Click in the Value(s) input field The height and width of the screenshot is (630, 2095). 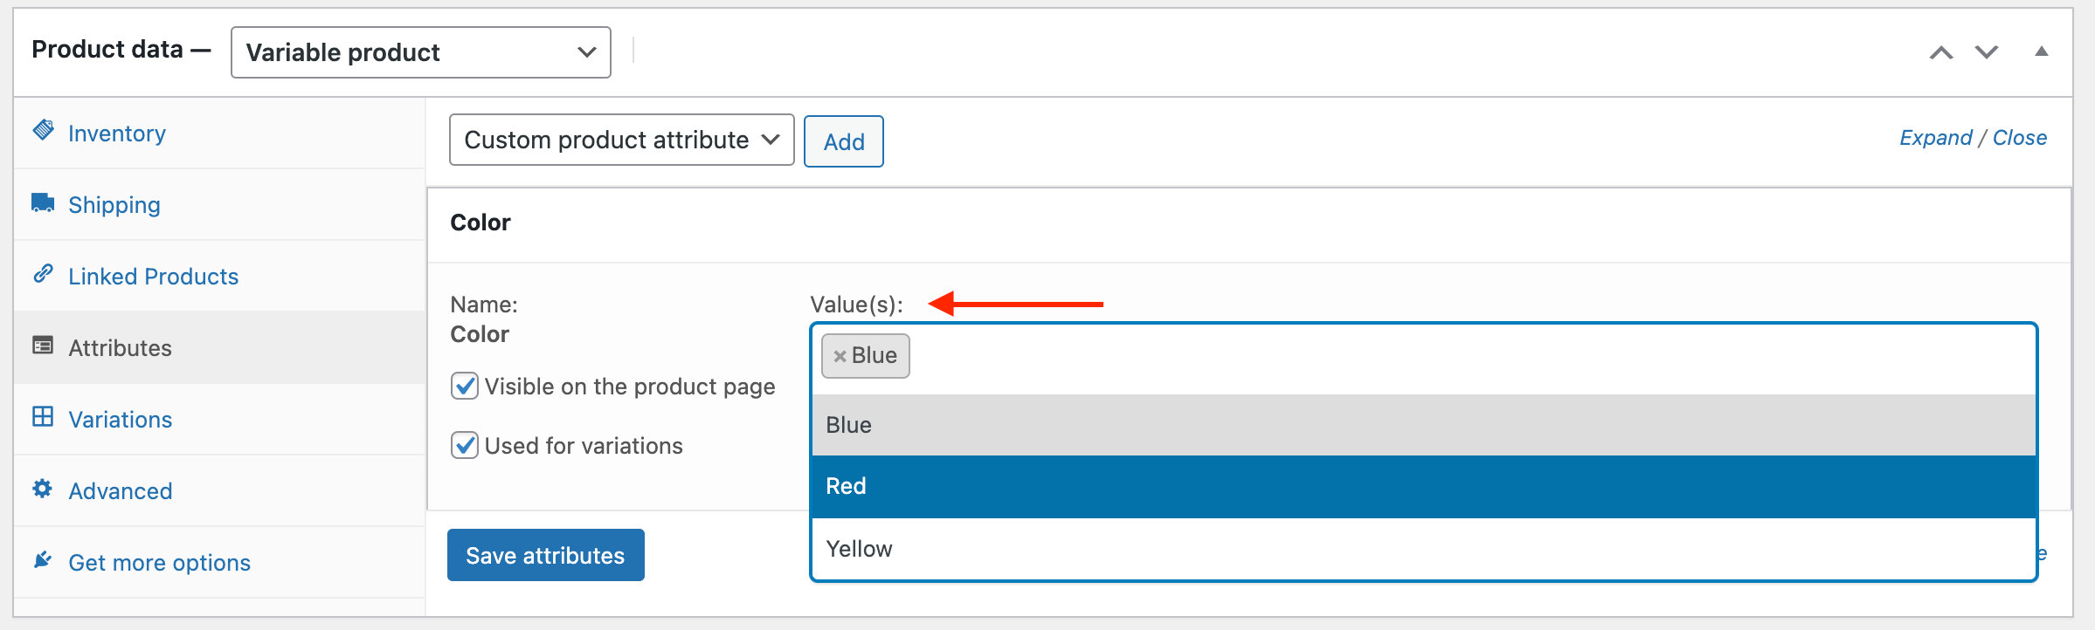coord(1468,356)
